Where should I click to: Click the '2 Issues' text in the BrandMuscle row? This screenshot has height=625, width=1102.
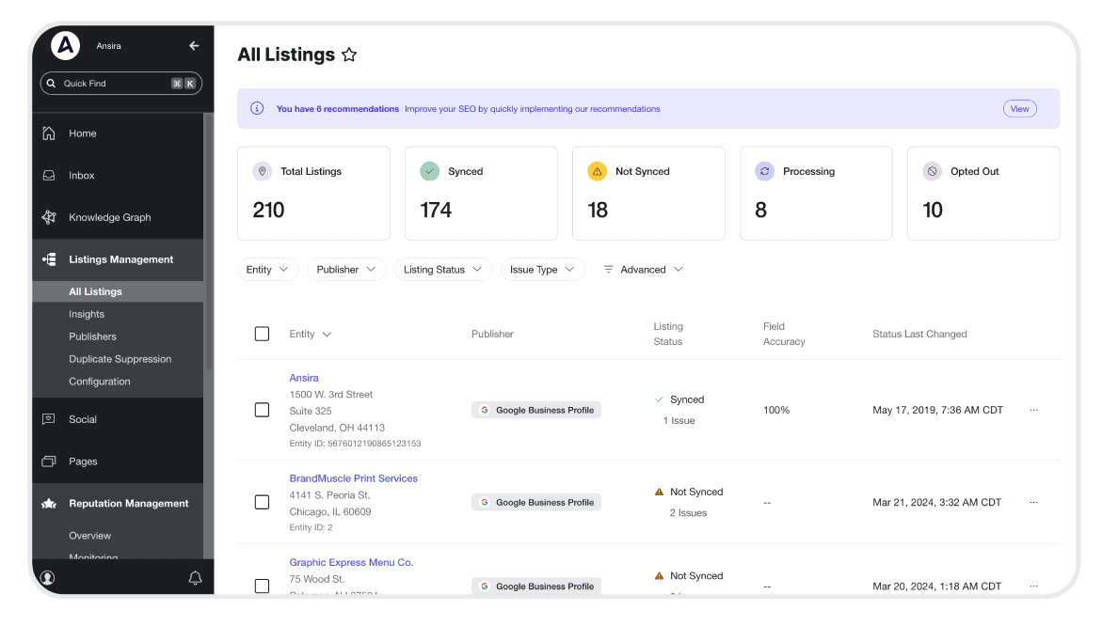(x=688, y=513)
